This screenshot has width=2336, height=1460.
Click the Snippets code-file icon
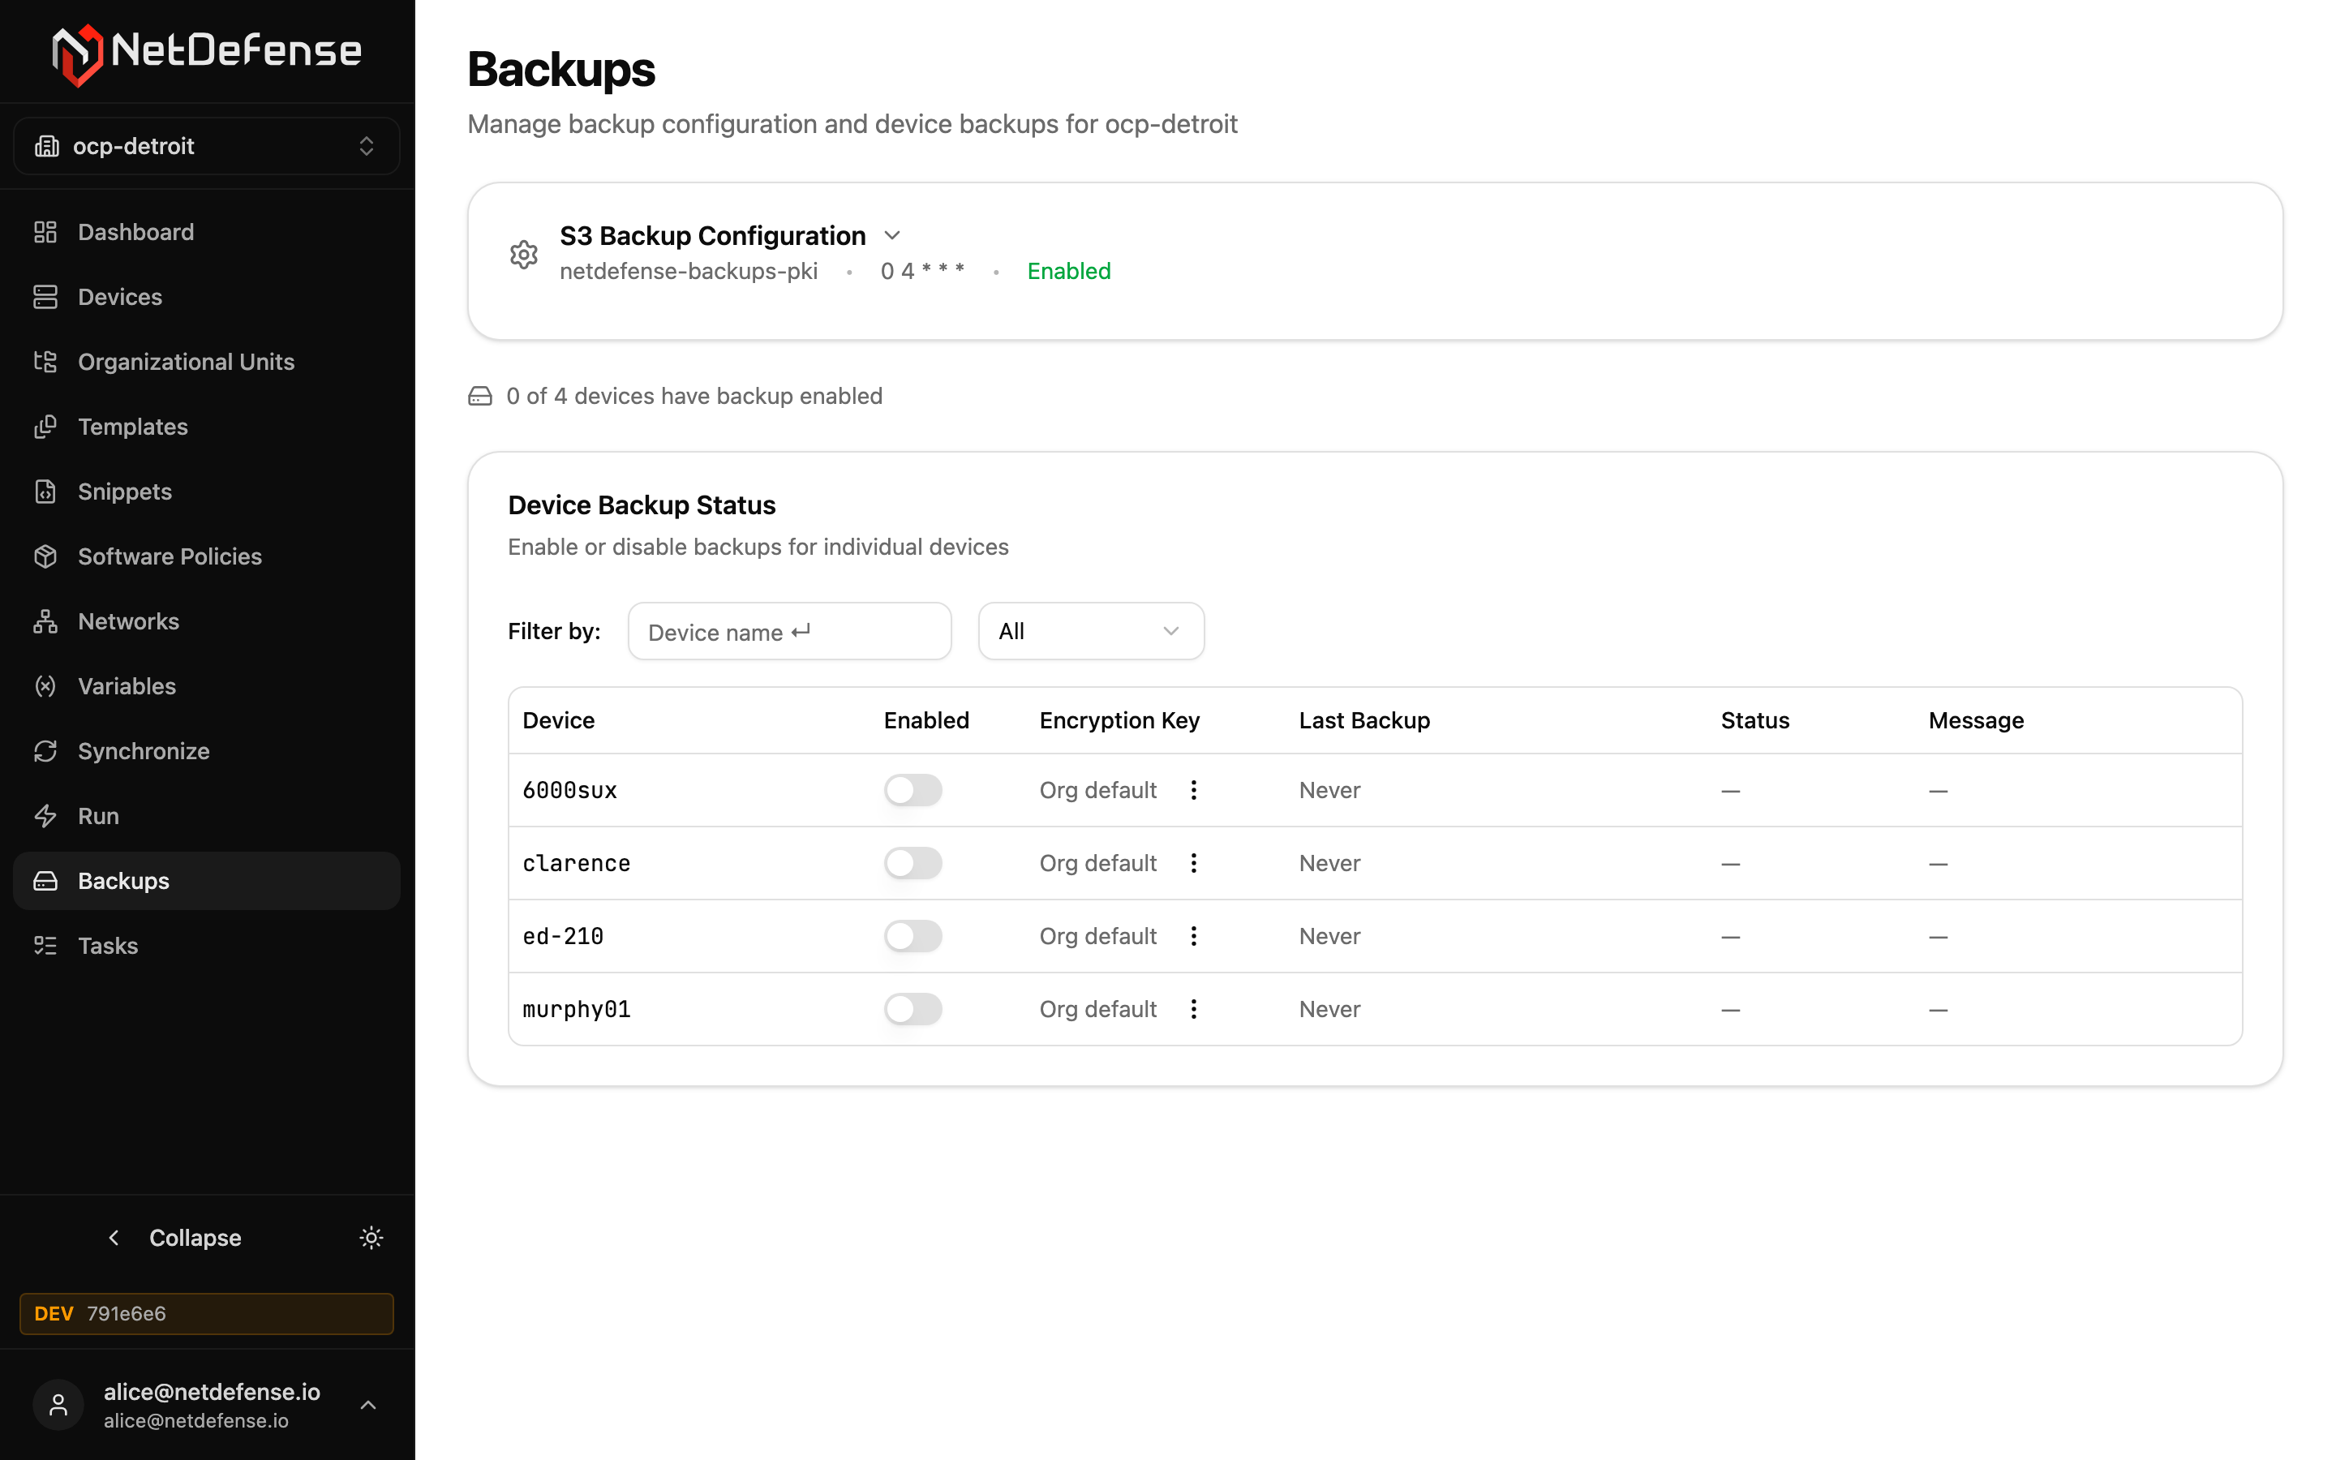click(45, 492)
